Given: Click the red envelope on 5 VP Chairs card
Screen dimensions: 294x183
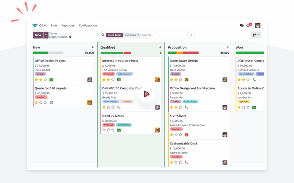Looking at the screenshot, I should [187, 134].
